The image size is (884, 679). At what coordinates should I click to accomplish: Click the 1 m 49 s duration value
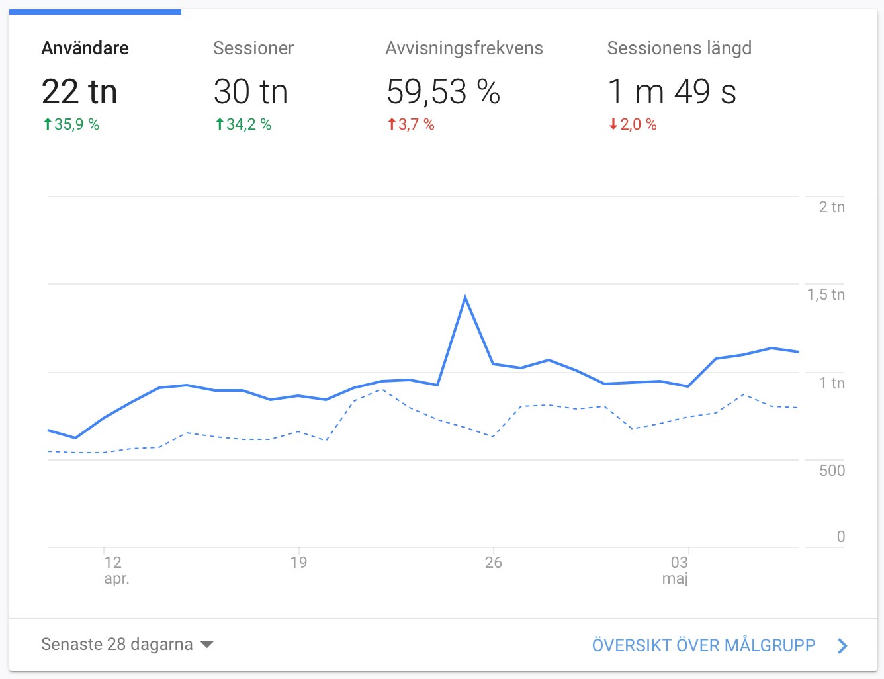coord(672,91)
